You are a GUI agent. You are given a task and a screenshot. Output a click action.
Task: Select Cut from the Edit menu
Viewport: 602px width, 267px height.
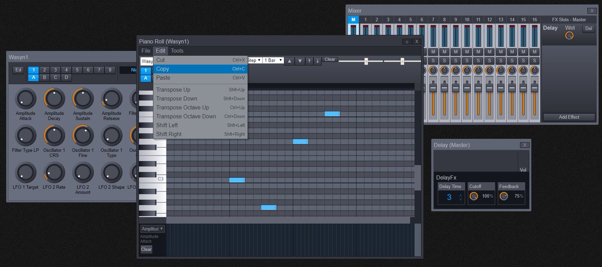[200, 60]
